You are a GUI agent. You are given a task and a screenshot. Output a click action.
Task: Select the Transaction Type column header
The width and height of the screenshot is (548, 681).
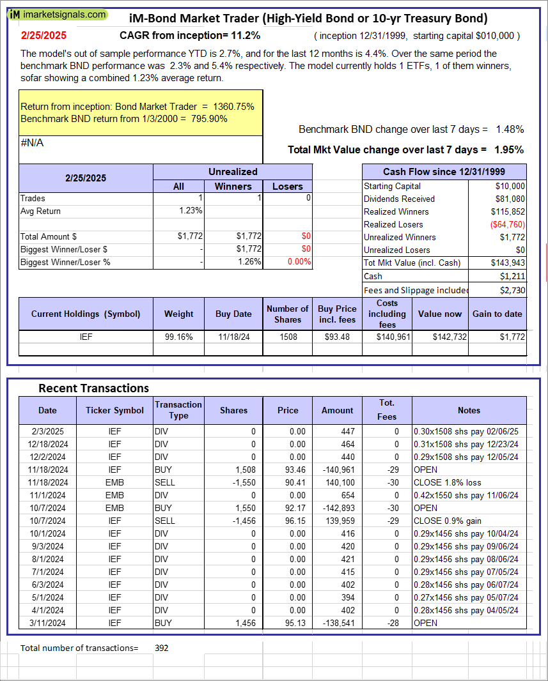coord(178,409)
